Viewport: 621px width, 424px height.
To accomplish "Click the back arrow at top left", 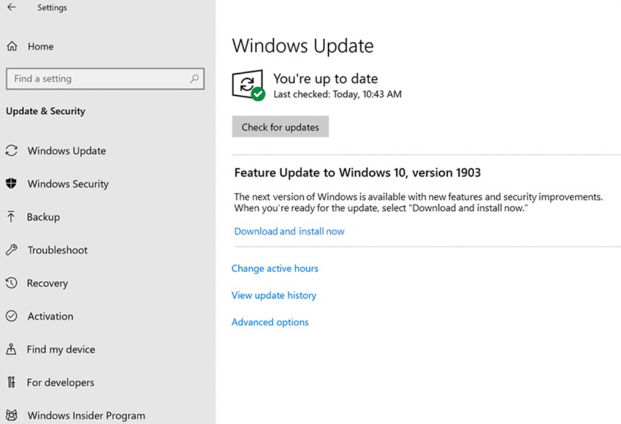I will click(11, 7).
